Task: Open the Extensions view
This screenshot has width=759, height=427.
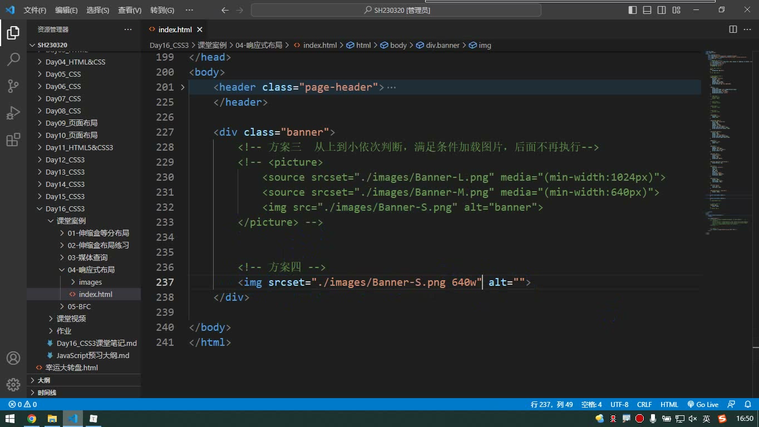Action: point(13,140)
